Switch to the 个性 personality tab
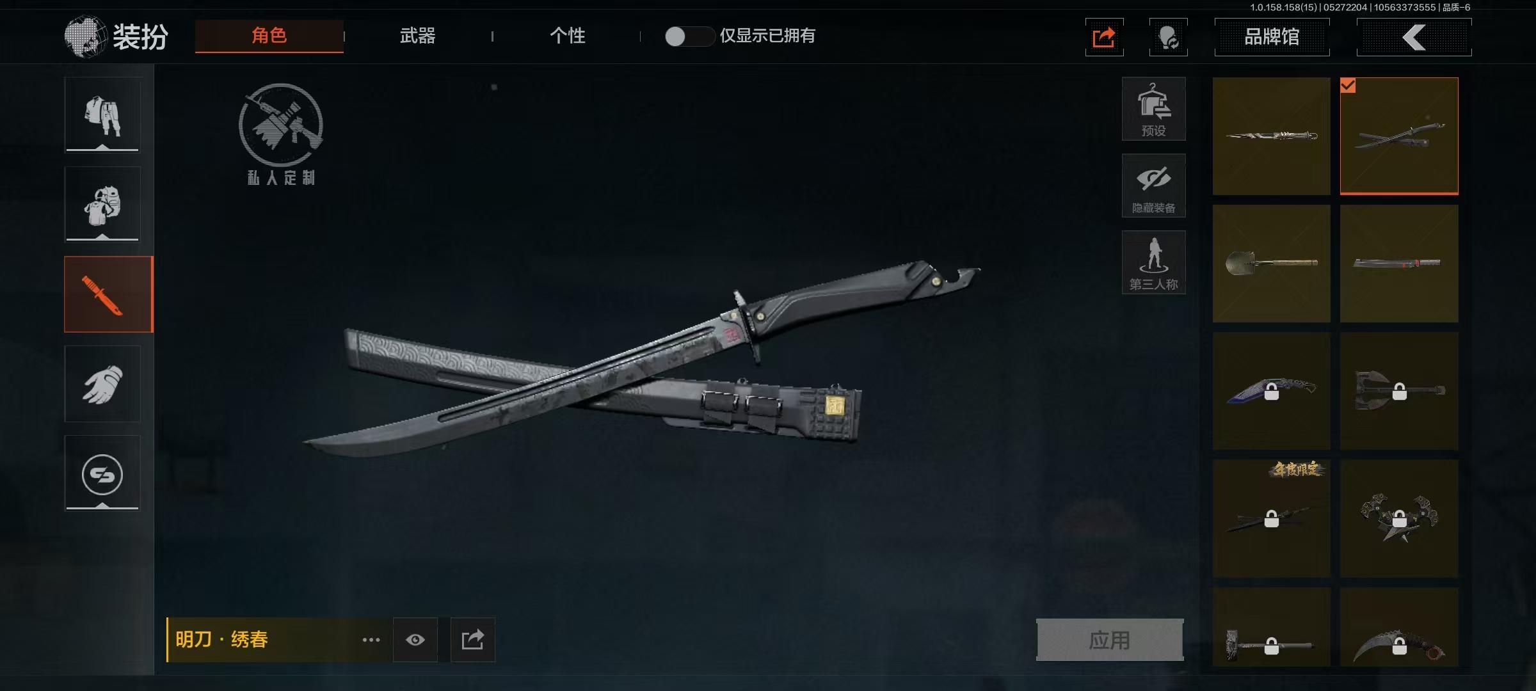 click(x=568, y=36)
